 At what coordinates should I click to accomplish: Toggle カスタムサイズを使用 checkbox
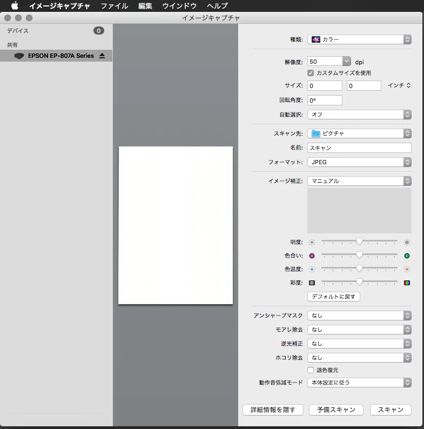(x=311, y=73)
